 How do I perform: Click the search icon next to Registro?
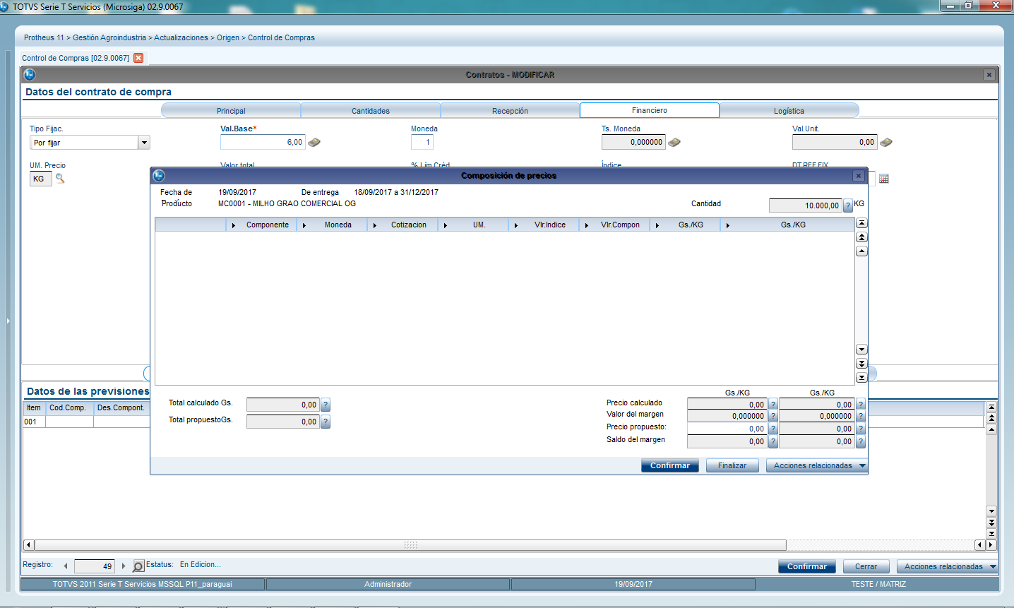pyautogui.click(x=138, y=566)
